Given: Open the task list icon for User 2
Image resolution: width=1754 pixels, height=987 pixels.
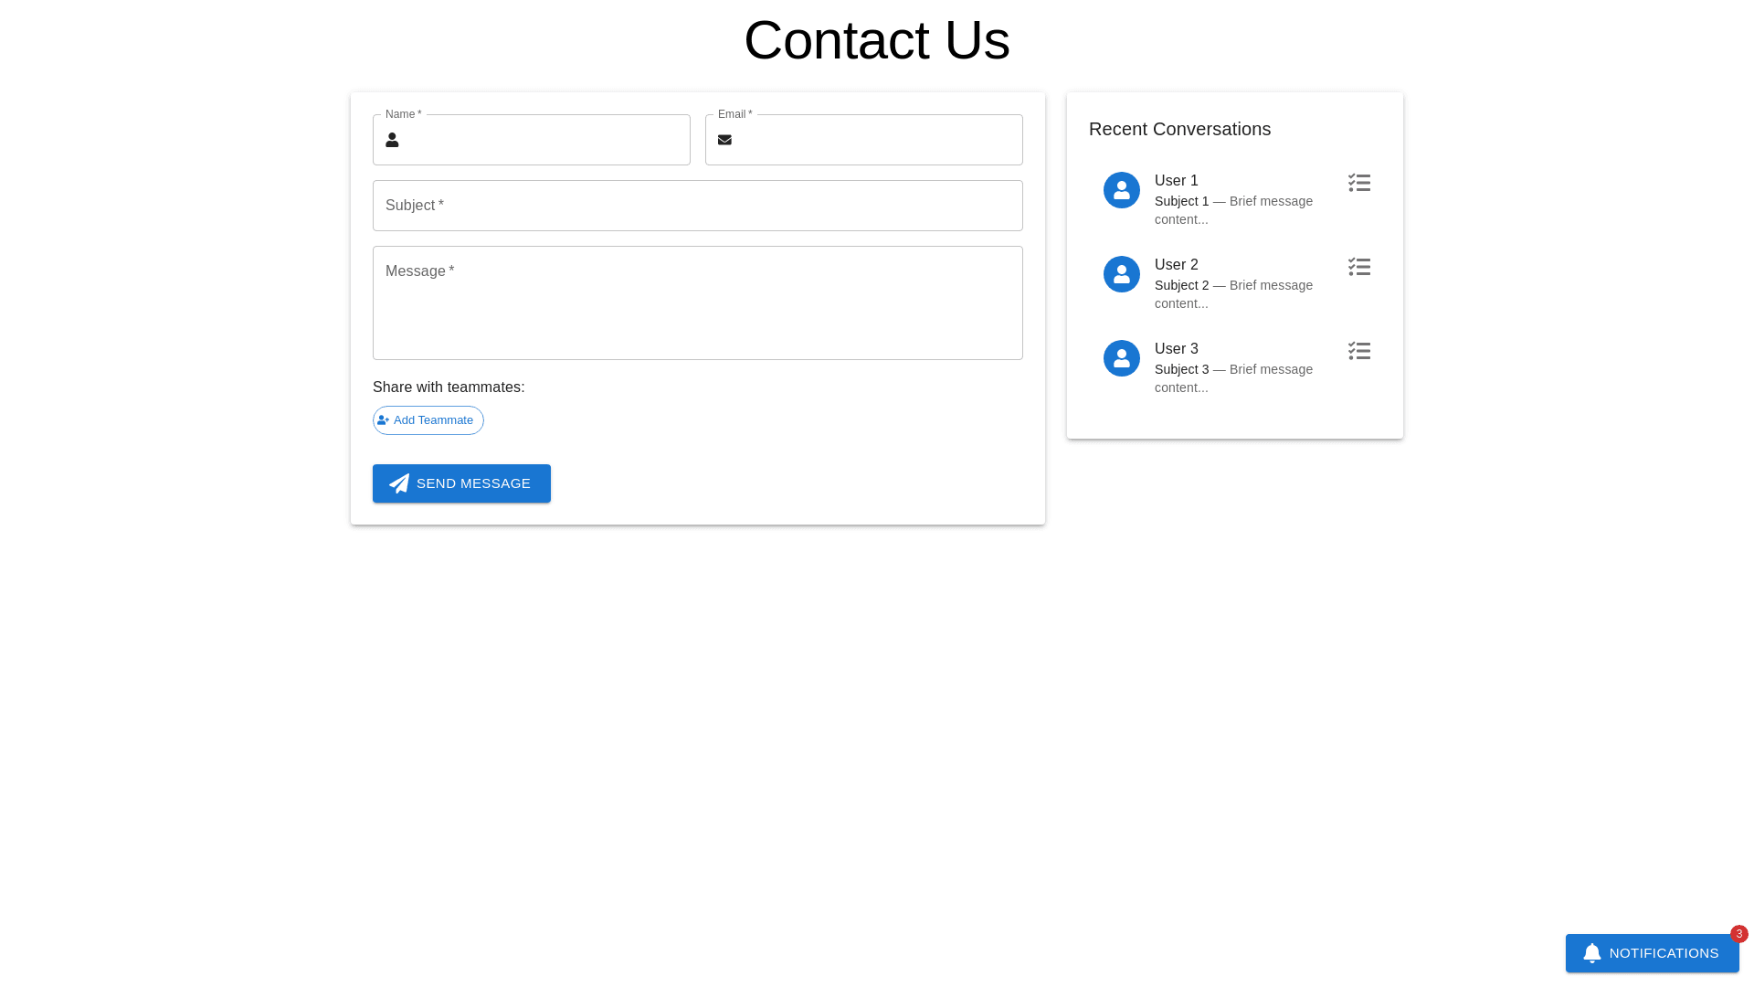Looking at the screenshot, I should [x=1359, y=267].
